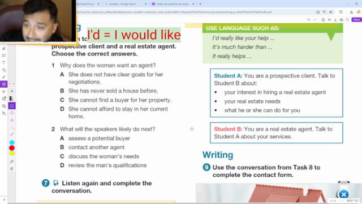
Task: Open the stamp/search annotation tool
Action: click(x=4, y=70)
